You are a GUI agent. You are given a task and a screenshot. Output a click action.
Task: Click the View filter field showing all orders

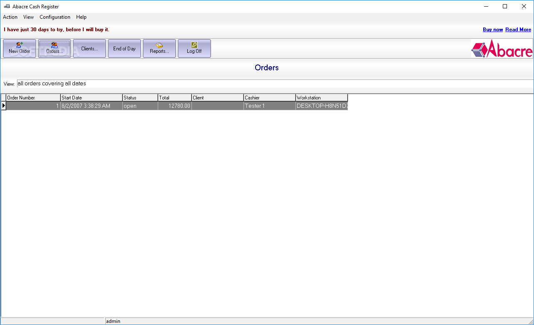(275, 84)
